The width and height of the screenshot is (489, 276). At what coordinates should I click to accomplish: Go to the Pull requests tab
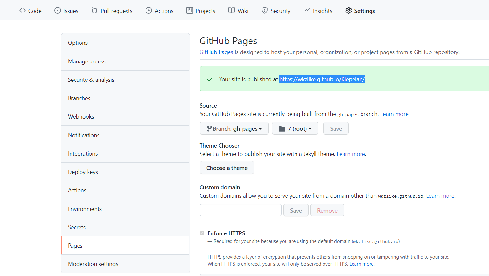pos(112,11)
